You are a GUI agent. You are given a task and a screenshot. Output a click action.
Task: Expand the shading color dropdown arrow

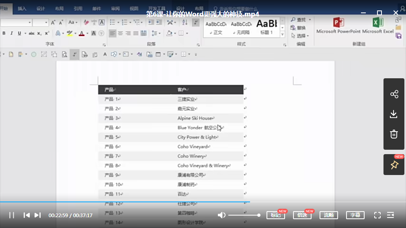pos(175,33)
